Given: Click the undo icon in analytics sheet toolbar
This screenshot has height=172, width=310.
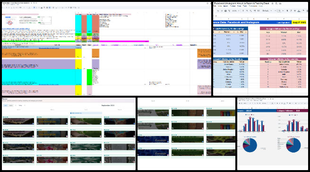Looking at the screenshot, I should point(218,11).
